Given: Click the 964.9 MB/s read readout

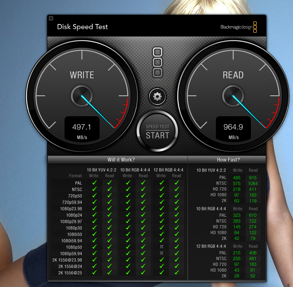Looking at the screenshot, I should 233,129.
